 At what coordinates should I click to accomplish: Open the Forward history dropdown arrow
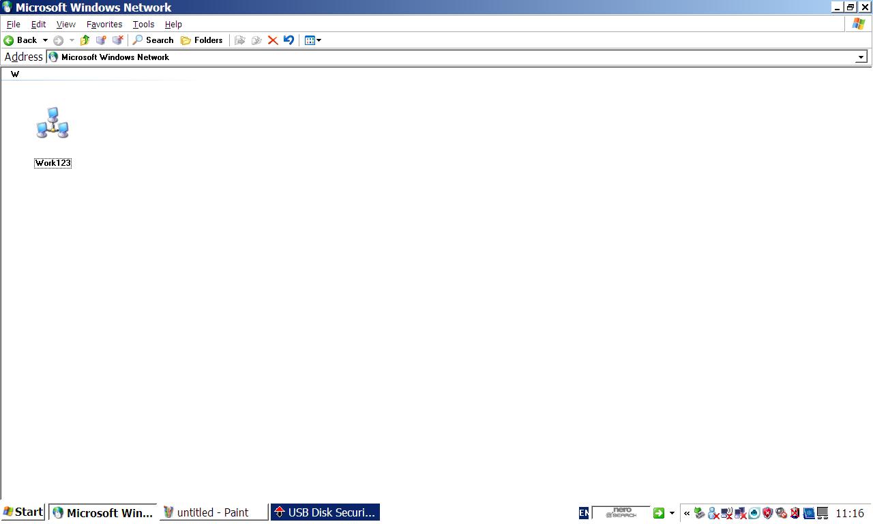[x=71, y=40]
